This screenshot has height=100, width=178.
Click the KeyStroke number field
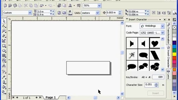point(158,77)
